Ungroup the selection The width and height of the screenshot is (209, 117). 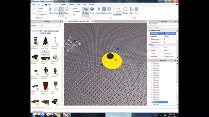click(x=118, y=12)
